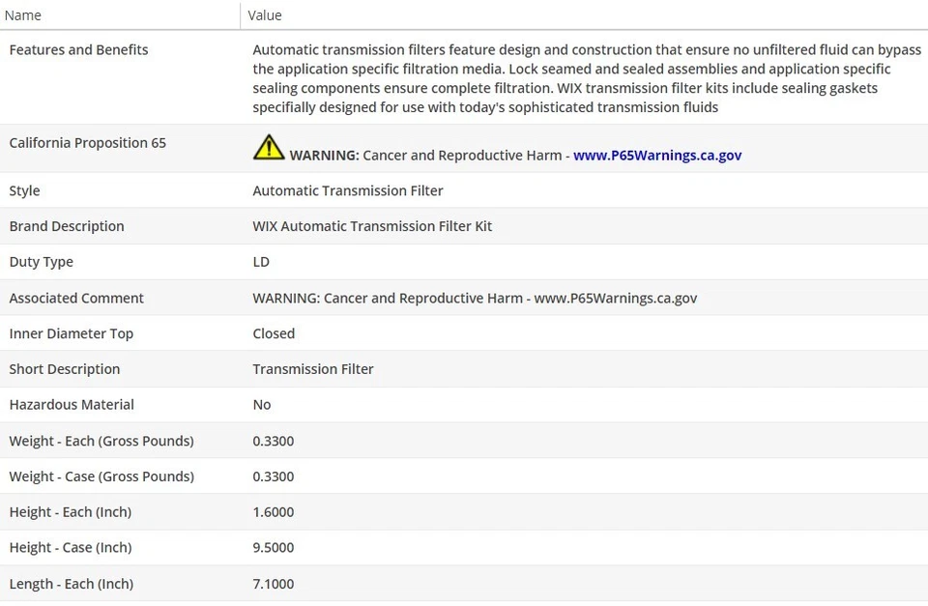Click the Associated Comment warning text
This screenshot has width=928, height=606.
475,298
